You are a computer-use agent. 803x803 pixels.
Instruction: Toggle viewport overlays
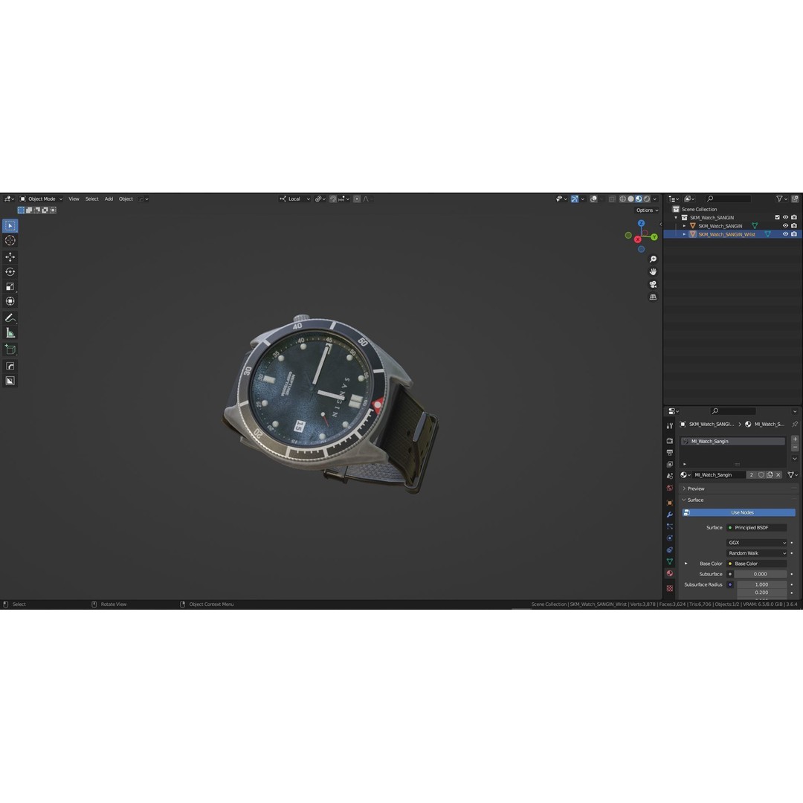[593, 199]
